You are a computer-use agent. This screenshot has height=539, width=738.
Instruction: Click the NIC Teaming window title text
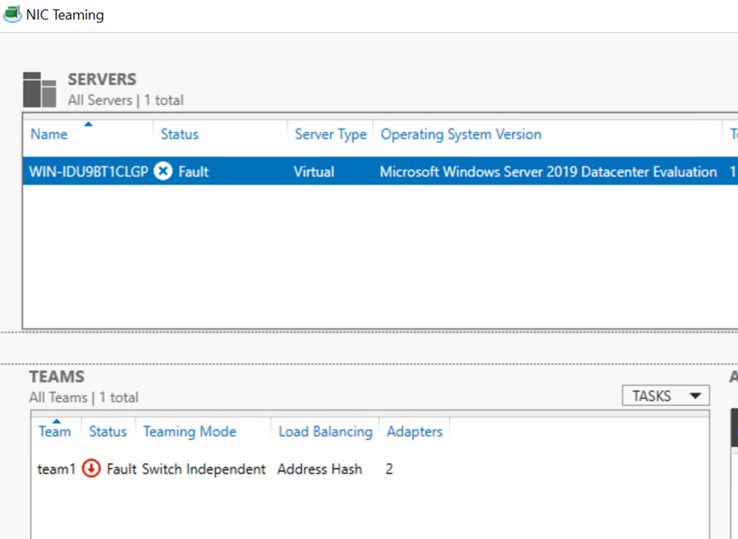pos(65,15)
